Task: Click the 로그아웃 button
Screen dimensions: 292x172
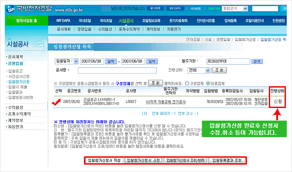Action: pos(155,8)
